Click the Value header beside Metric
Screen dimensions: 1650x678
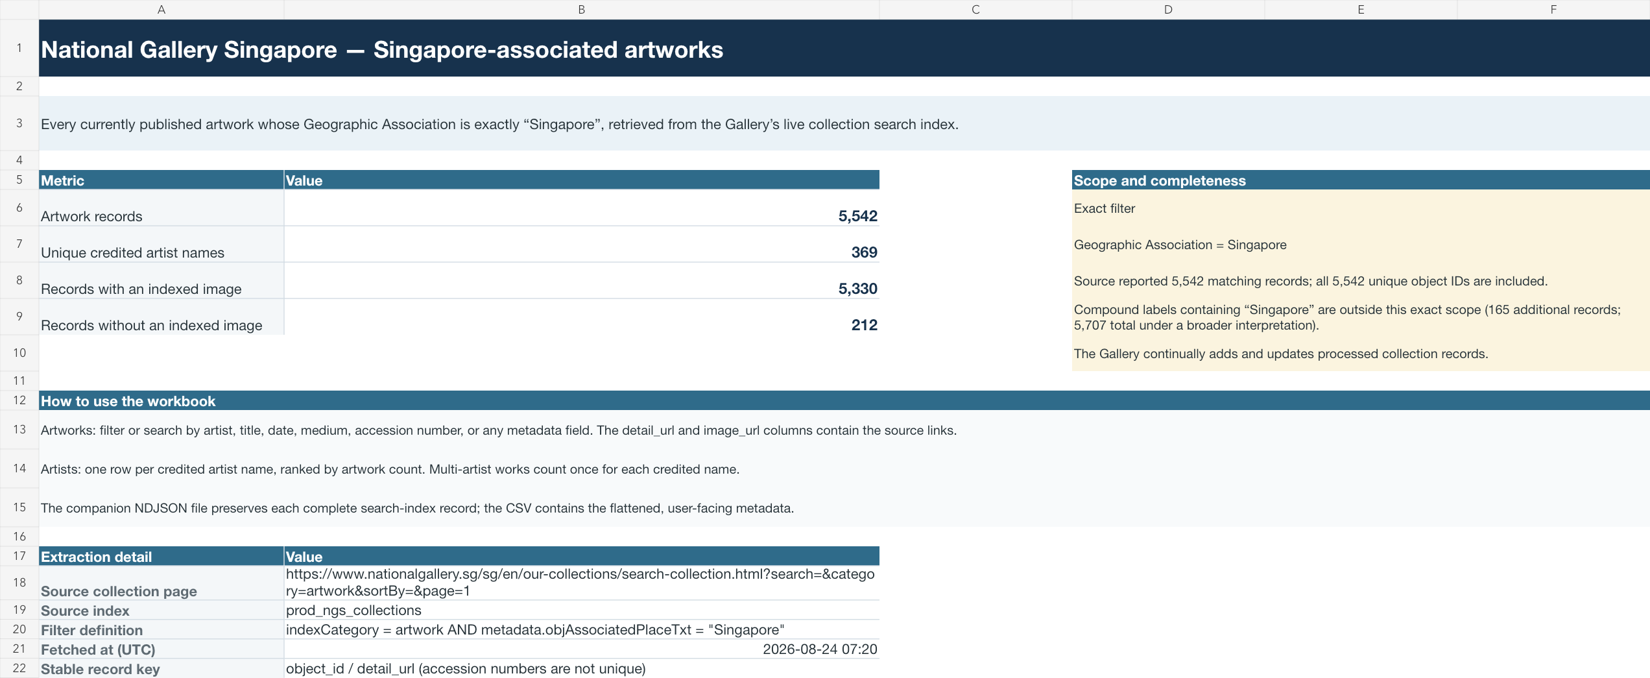pos(582,180)
